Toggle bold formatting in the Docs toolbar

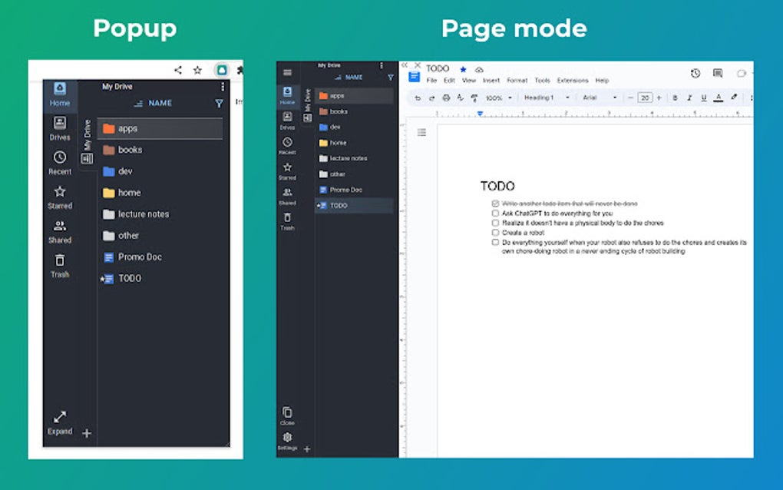[675, 98]
